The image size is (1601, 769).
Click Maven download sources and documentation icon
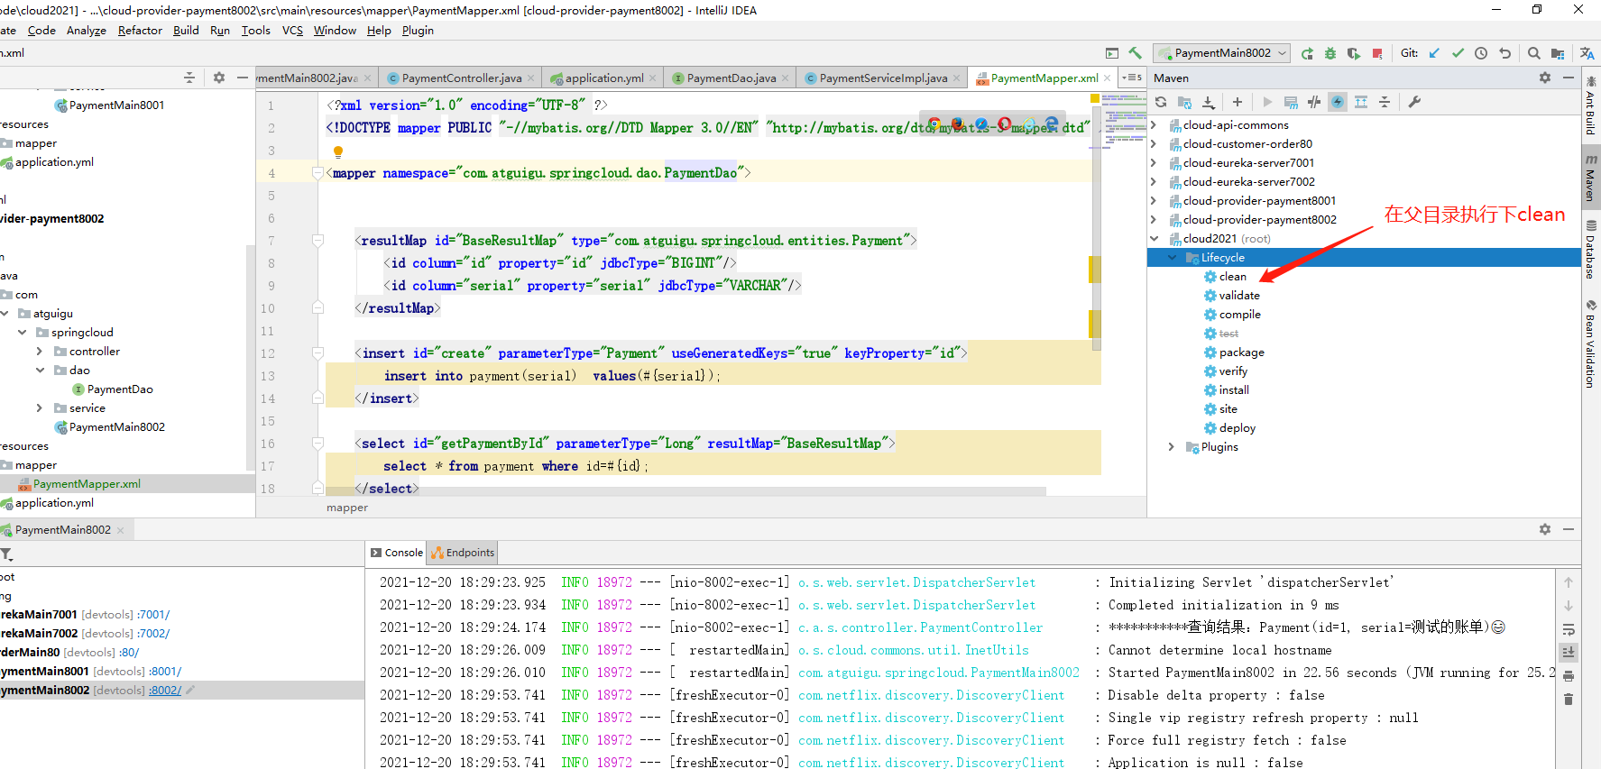point(1209,102)
